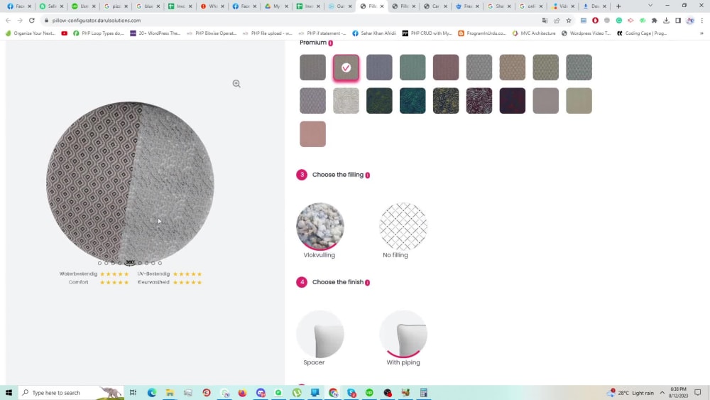The height and width of the screenshot is (400, 710).
Task: Open the Extensions puzzle icon
Action: pyautogui.click(x=655, y=21)
